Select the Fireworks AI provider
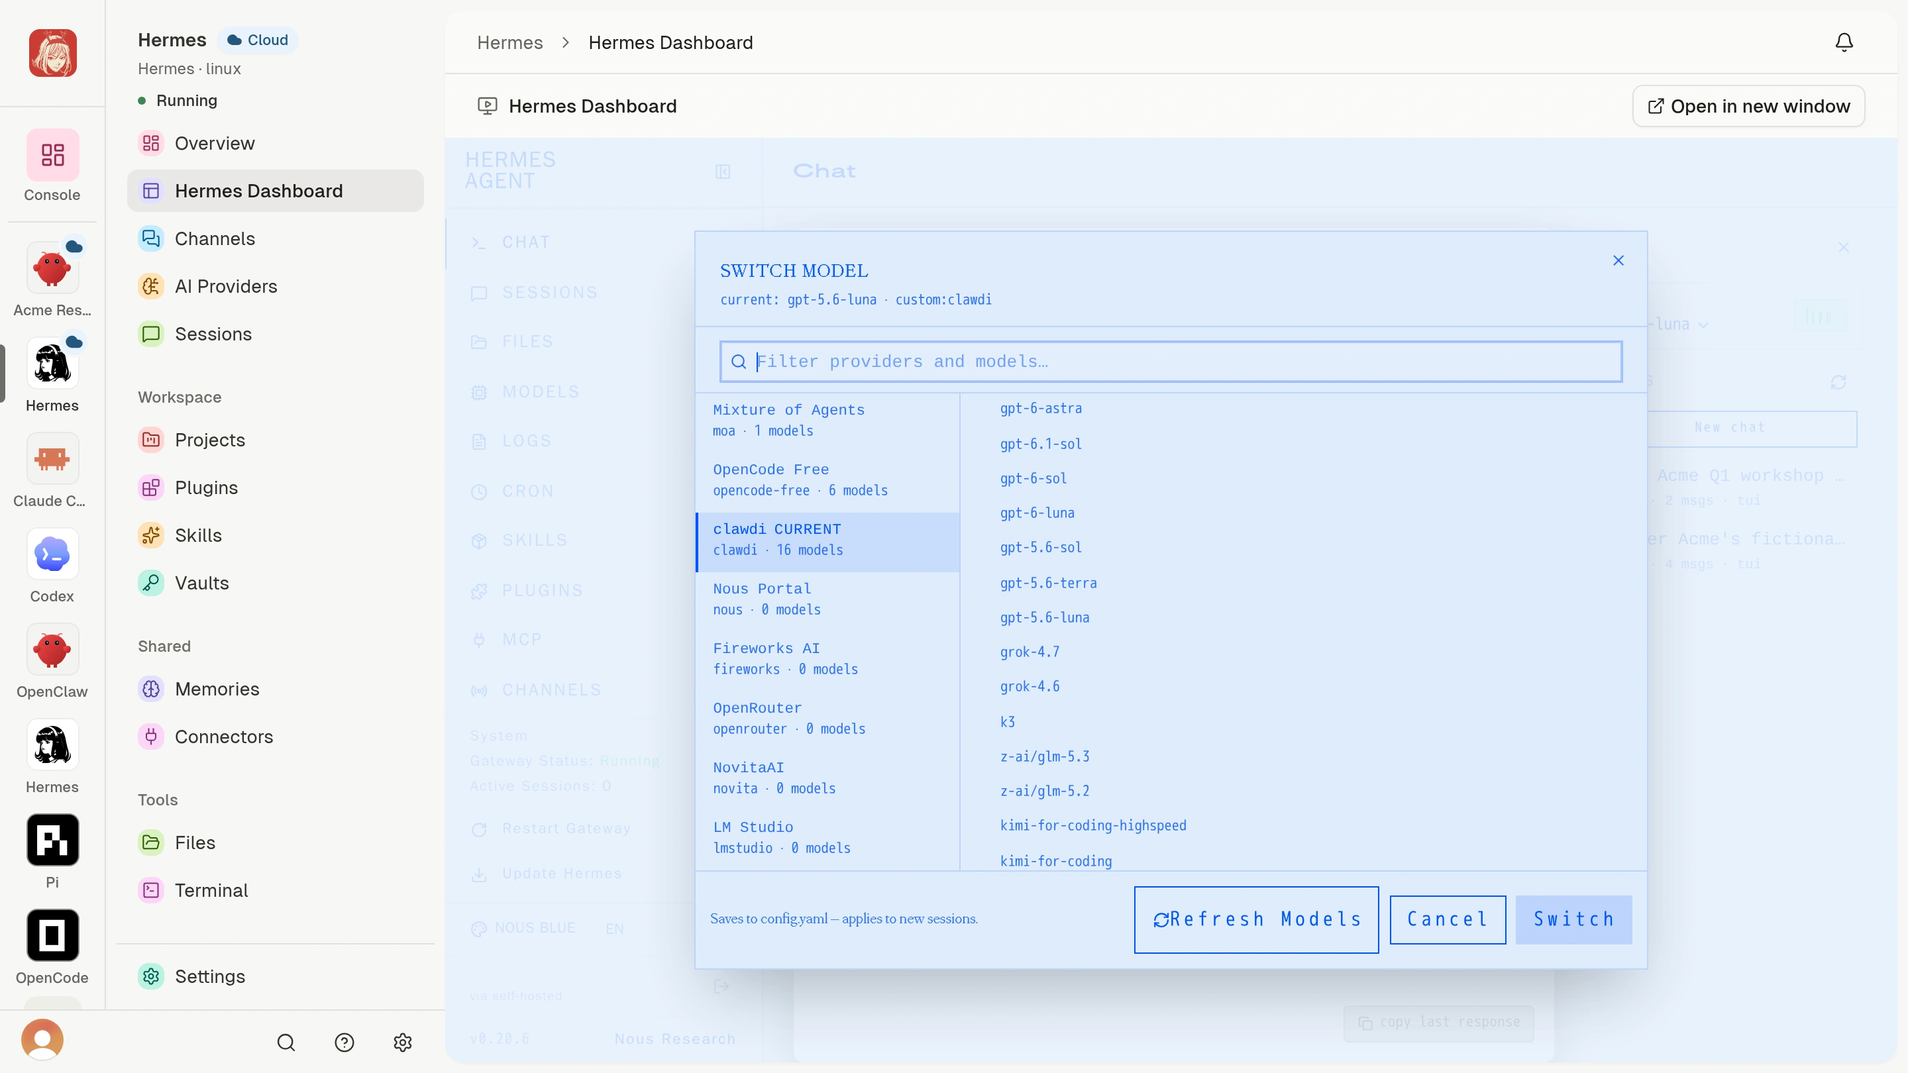1908x1073 pixels. [828, 658]
